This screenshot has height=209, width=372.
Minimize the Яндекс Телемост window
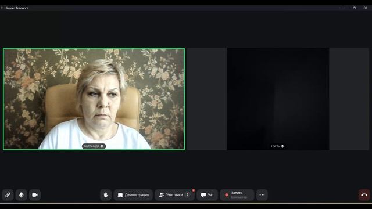[343, 8]
